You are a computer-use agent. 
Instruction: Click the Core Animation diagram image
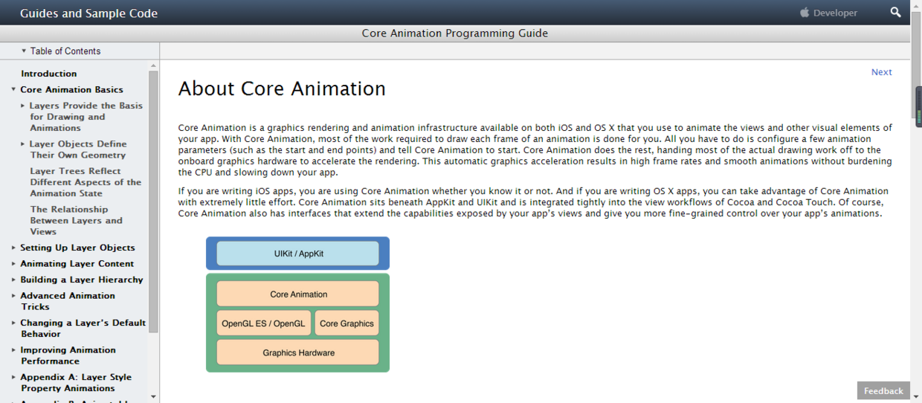click(297, 305)
